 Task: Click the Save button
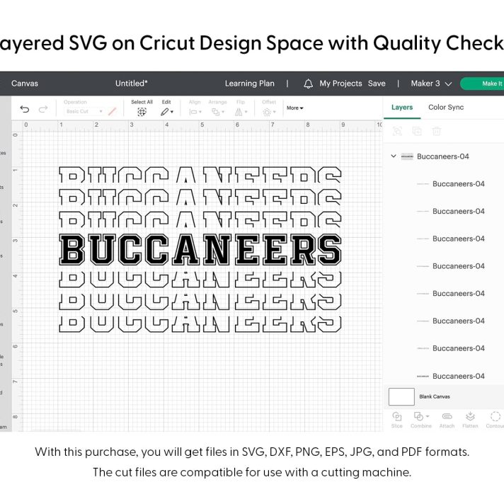[377, 84]
